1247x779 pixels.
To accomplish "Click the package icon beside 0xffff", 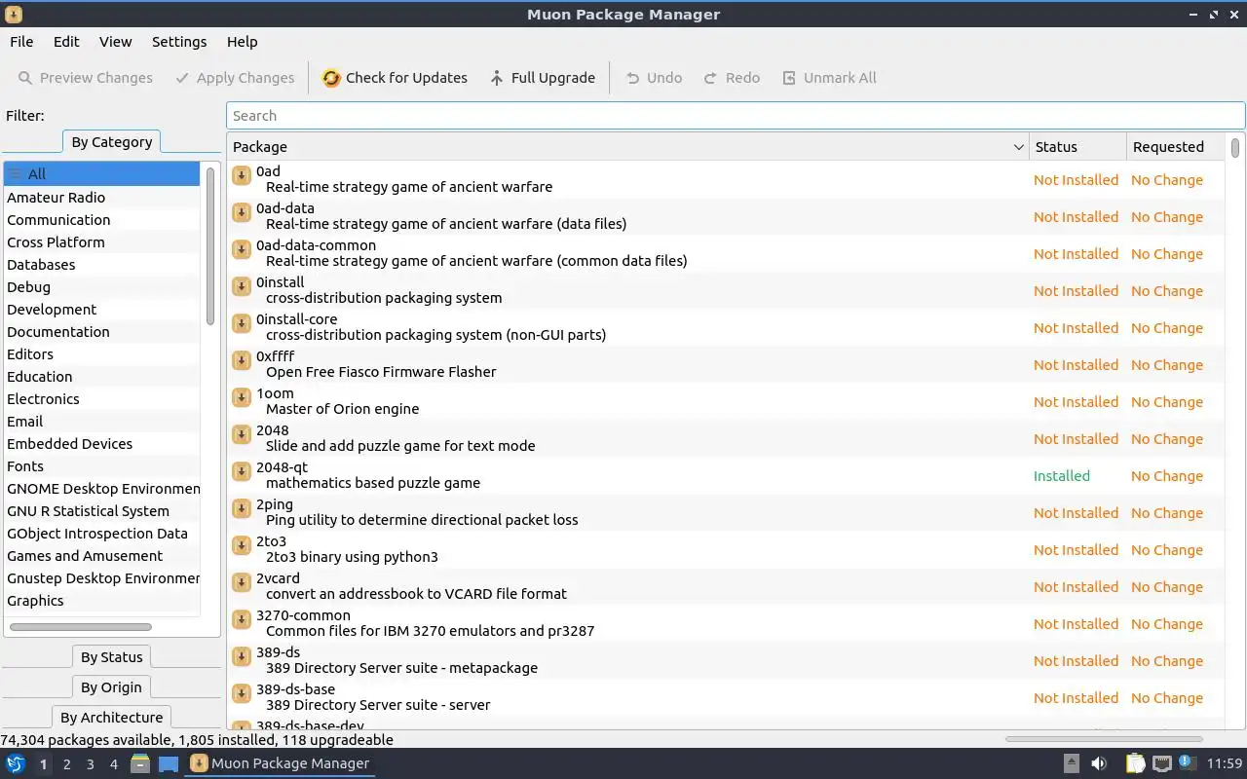I will point(242,360).
